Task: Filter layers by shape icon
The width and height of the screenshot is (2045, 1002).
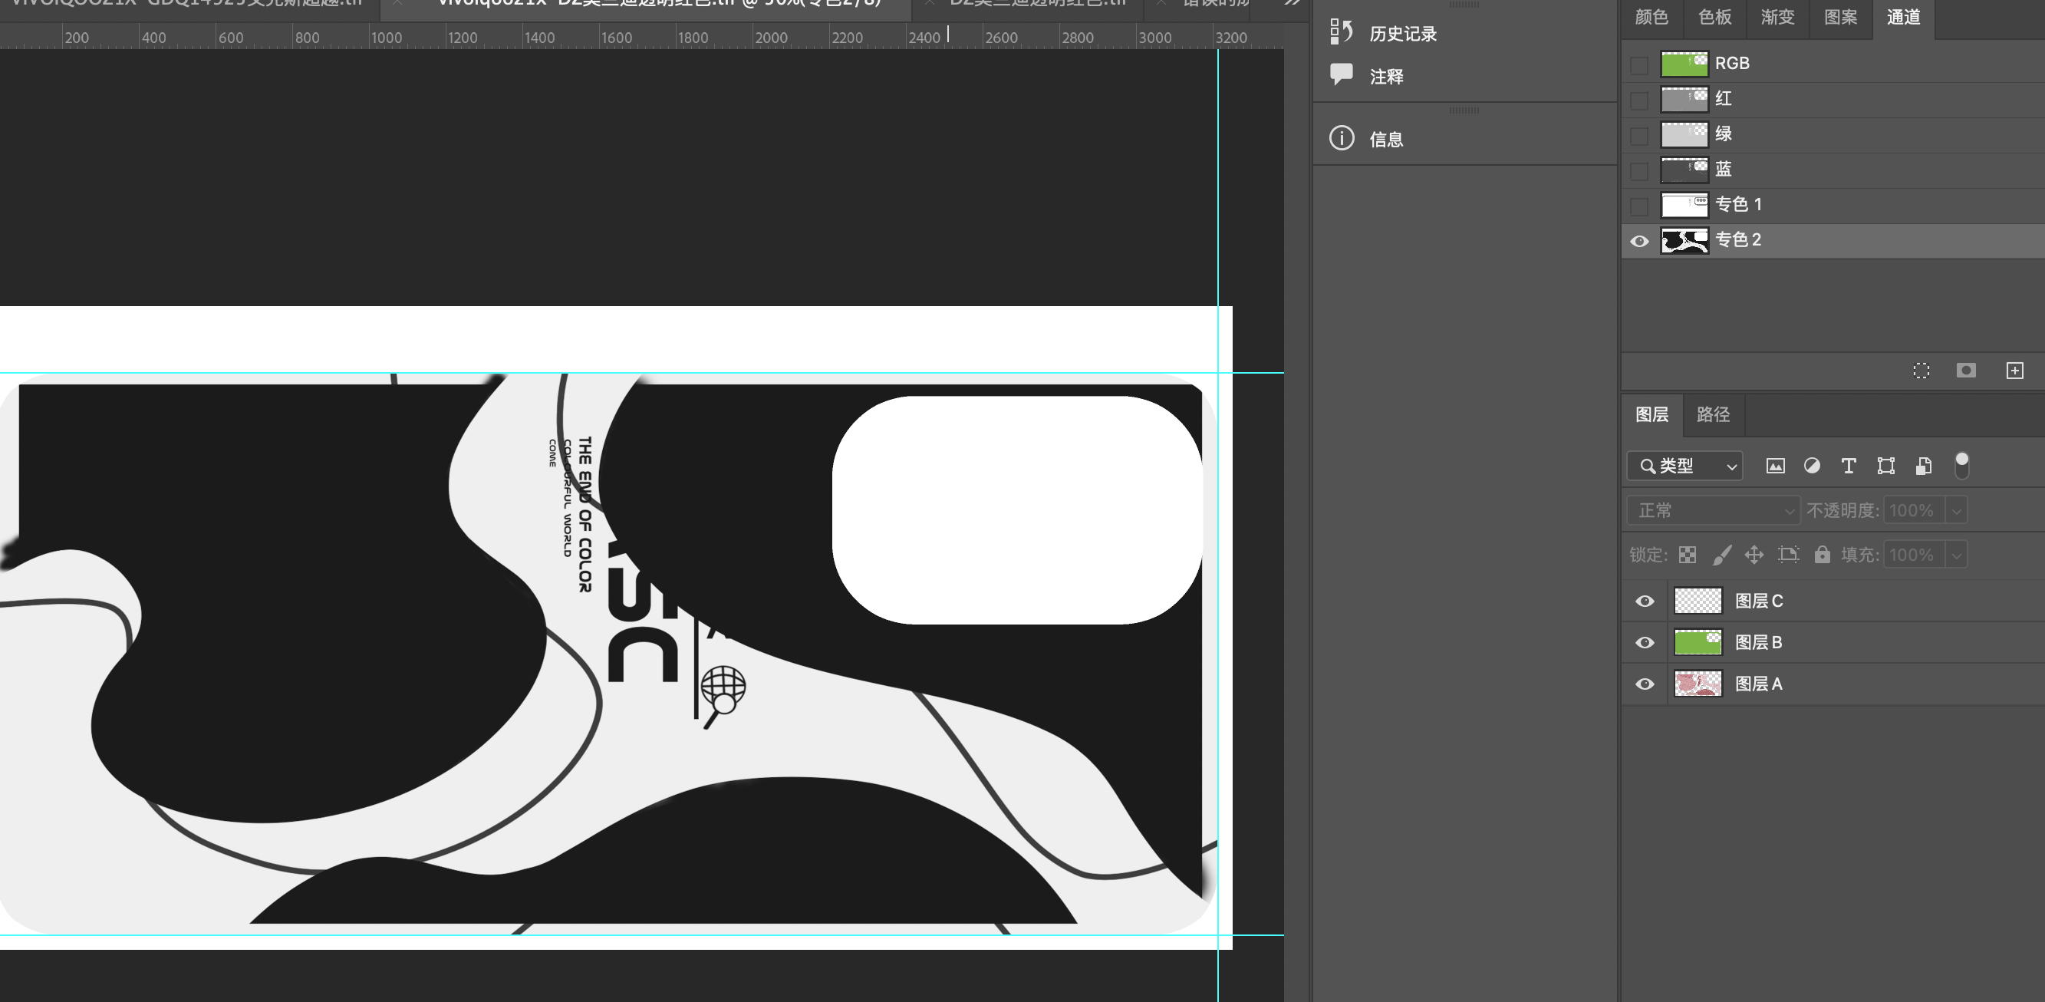Action: coord(1885,466)
